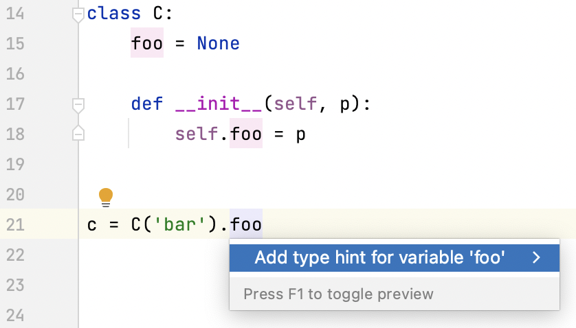The image size is (576, 328).
Task: Open submenu arrow of the type hint action
Action: click(x=537, y=258)
